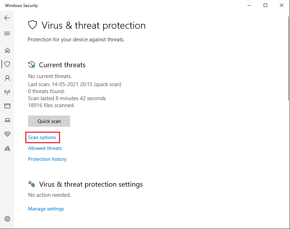
Task: Click the Virus & threat protection settings icon
Action: [32, 184]
